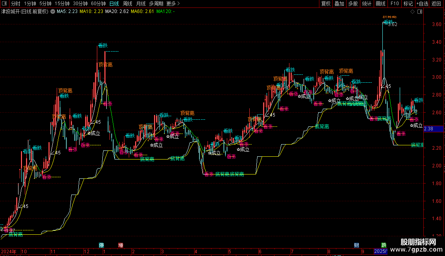Viewport: 445px width, 256px height.
Task: Click the MA5: 2.23 indicator label
Action: (x=67, y=12)
